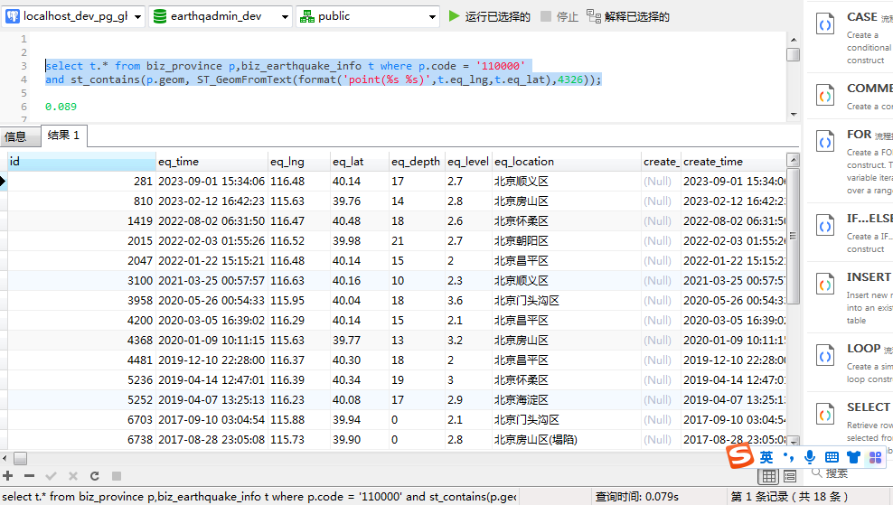Click the explain selected icon
Image resolution: width=893 pixels, height=505 pixels.
(x=594, y=16)
